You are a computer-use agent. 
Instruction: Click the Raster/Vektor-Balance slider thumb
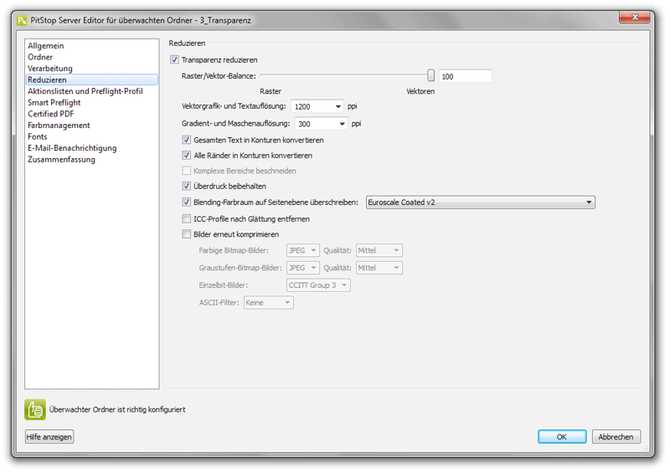[x=430, y=75]
